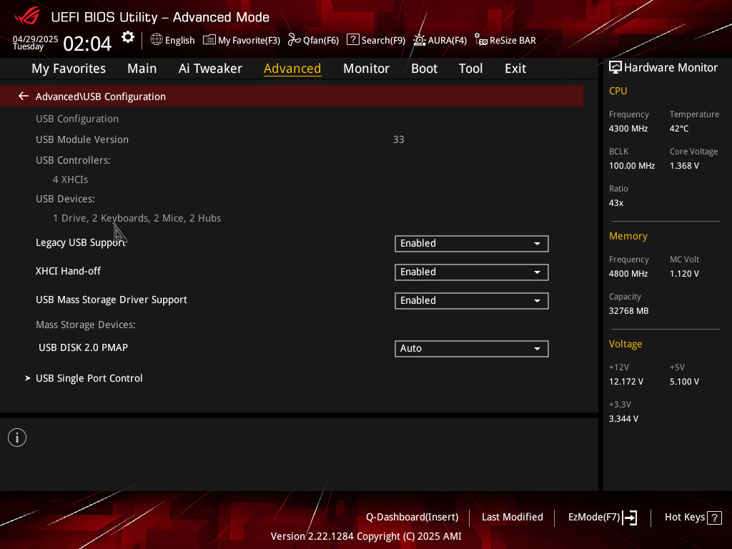Click the globe language icon
The image size is (732, 549).
(x=157, y=40)
